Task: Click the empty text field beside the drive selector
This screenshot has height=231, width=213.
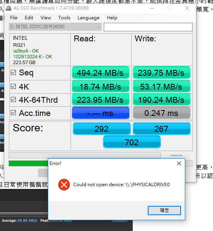Action: click(x=148, y=27)
